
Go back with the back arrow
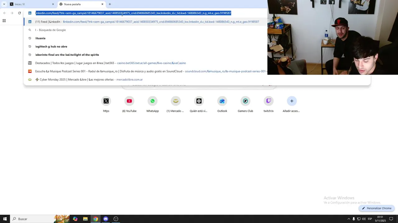(x=4, y=13)
